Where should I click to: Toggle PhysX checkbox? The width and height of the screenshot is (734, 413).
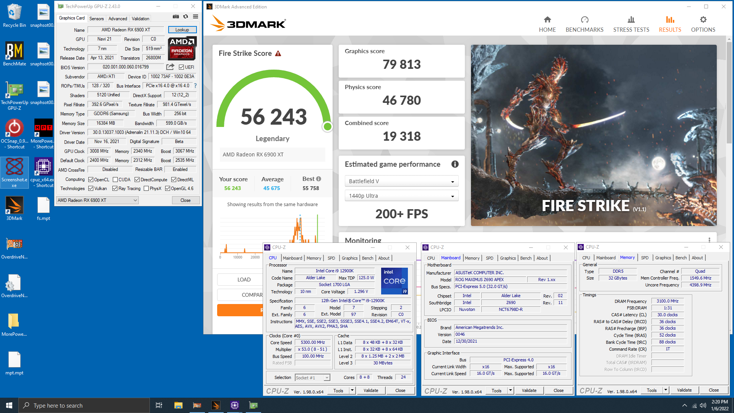pos(146,189)
